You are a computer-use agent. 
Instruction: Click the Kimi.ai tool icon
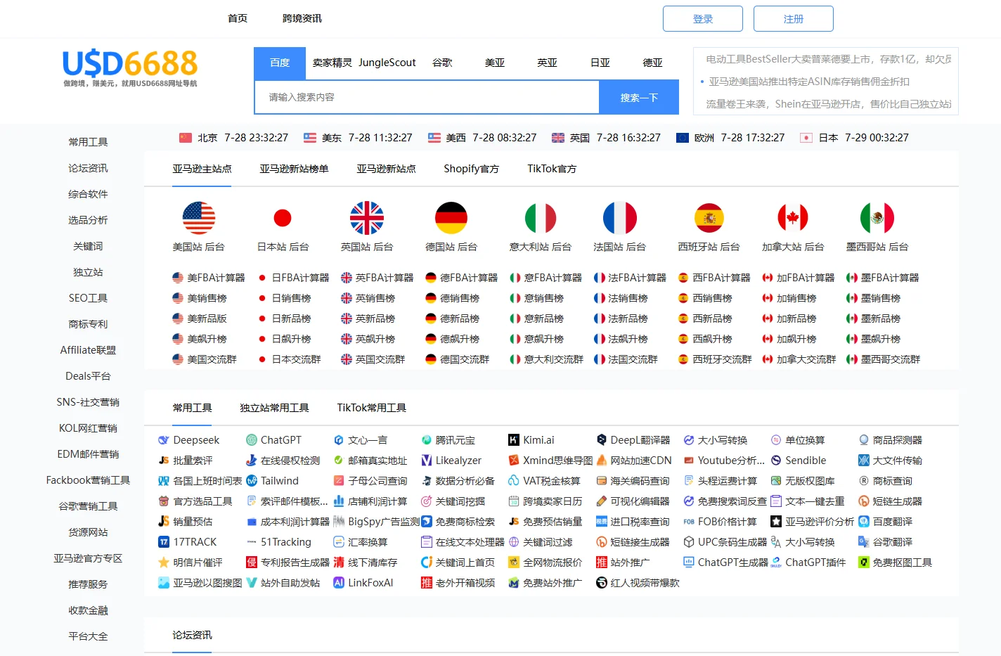coord(514,440)
